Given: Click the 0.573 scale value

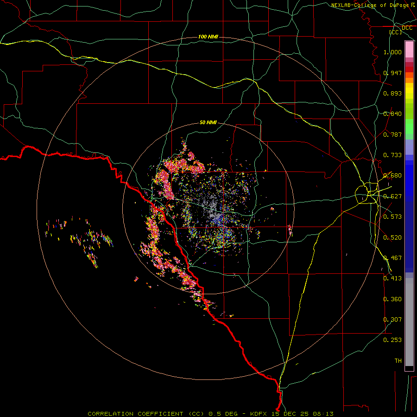Looking at the screenshot, I should [392, 217].
